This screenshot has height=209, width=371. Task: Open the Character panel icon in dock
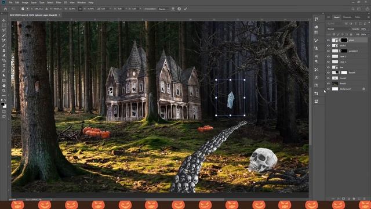317,56
